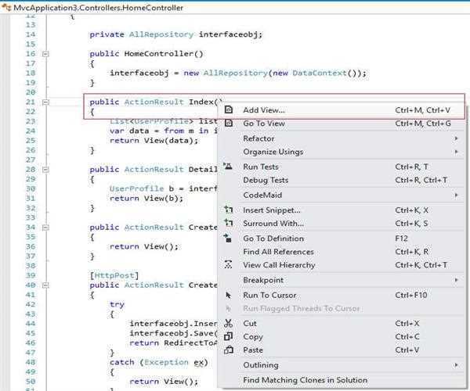The width and height of the screenshot is (470, 391).
Task: Click the Copy icon in context menu
Action: [229, 336]
